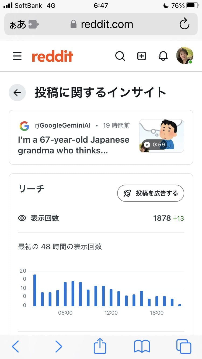Image resolution: width=202 pixels, height=359 pixels.
Task: Show the Safari tabs overview
Action: 184,346
